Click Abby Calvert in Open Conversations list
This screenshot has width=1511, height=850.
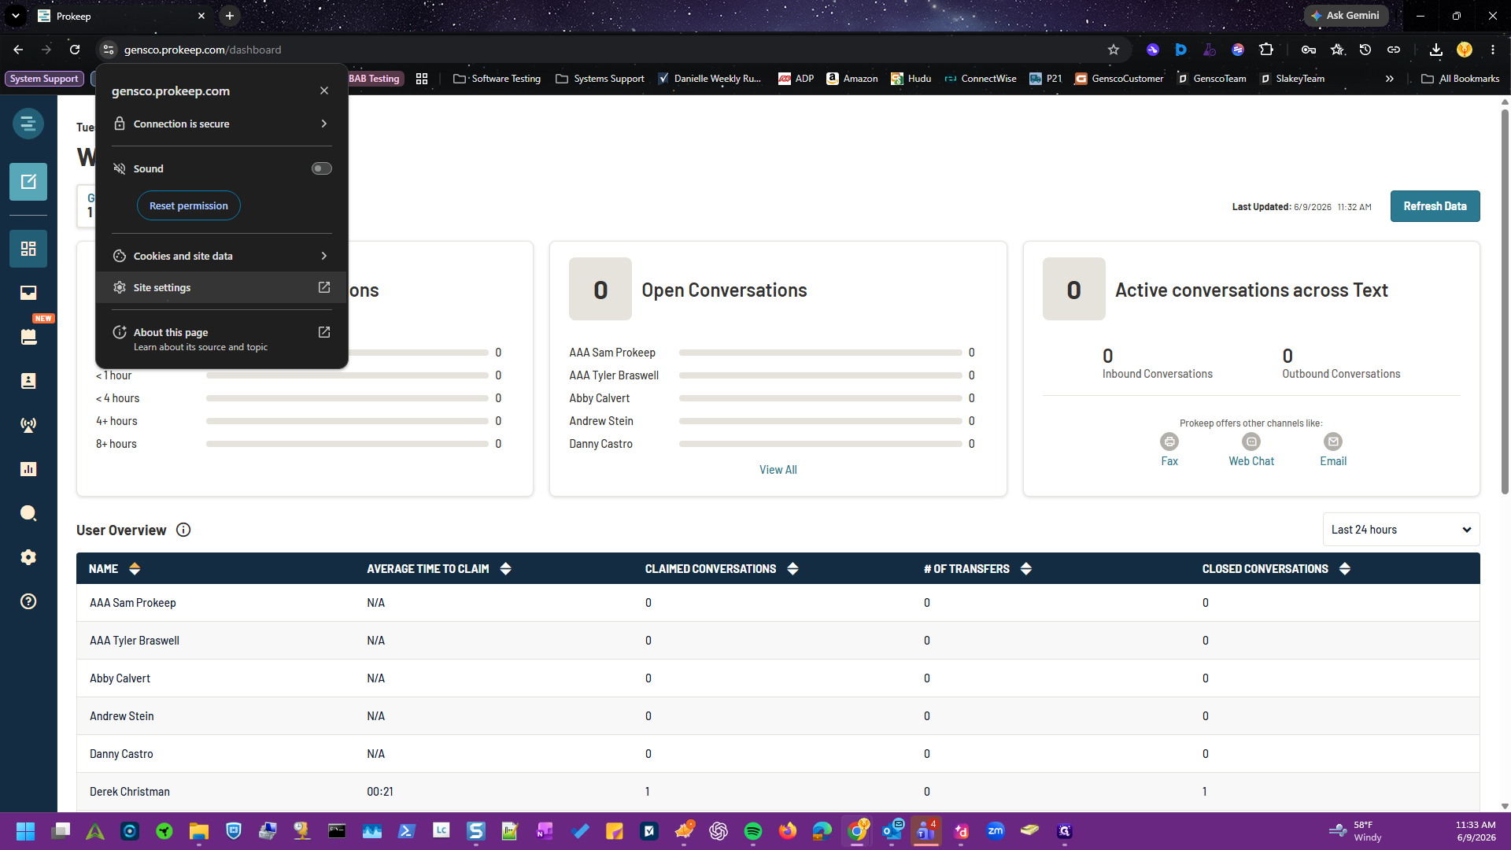(x=600, y=398)
